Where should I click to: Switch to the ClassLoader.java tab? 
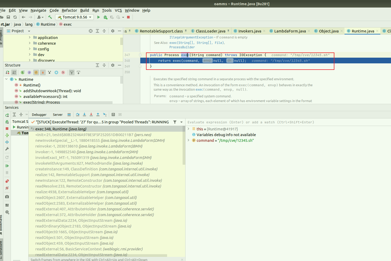coord(210,31)
